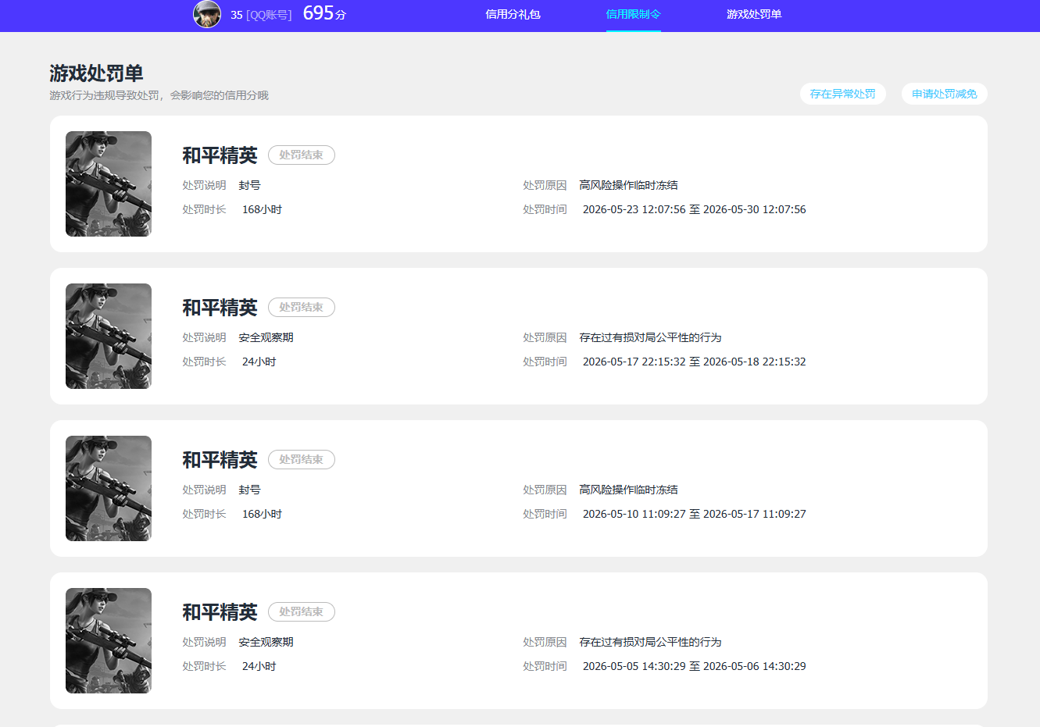
Task: Click the 35 [QQ账号] account label
Action: [x=261, y=15]
